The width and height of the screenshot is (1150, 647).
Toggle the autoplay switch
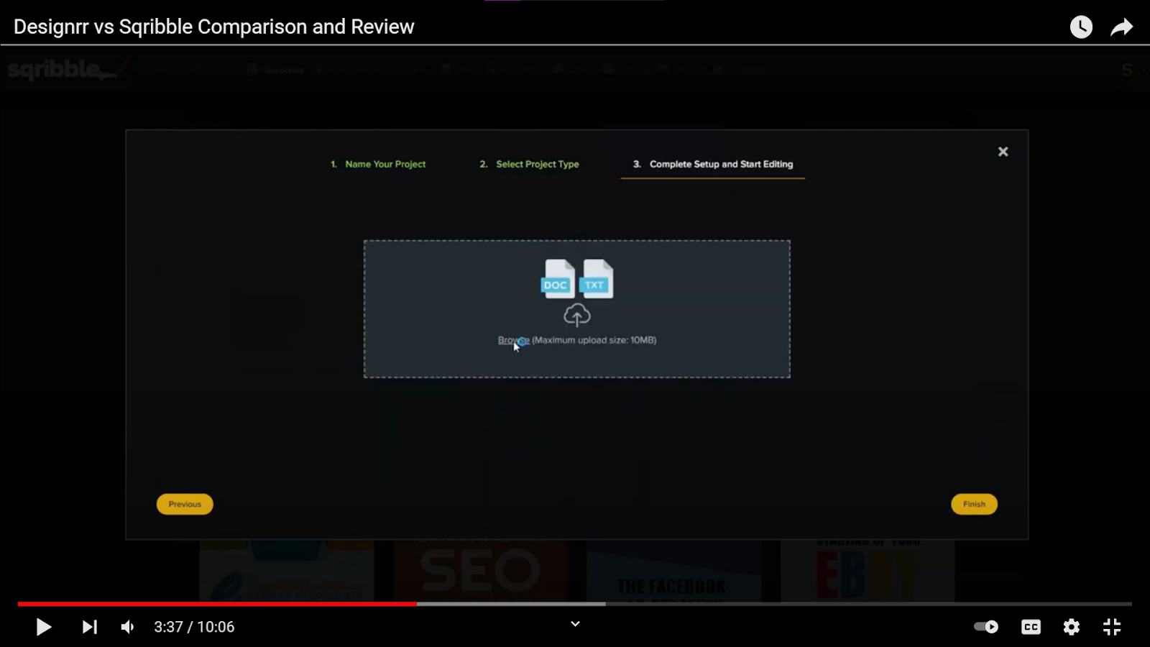986,627
